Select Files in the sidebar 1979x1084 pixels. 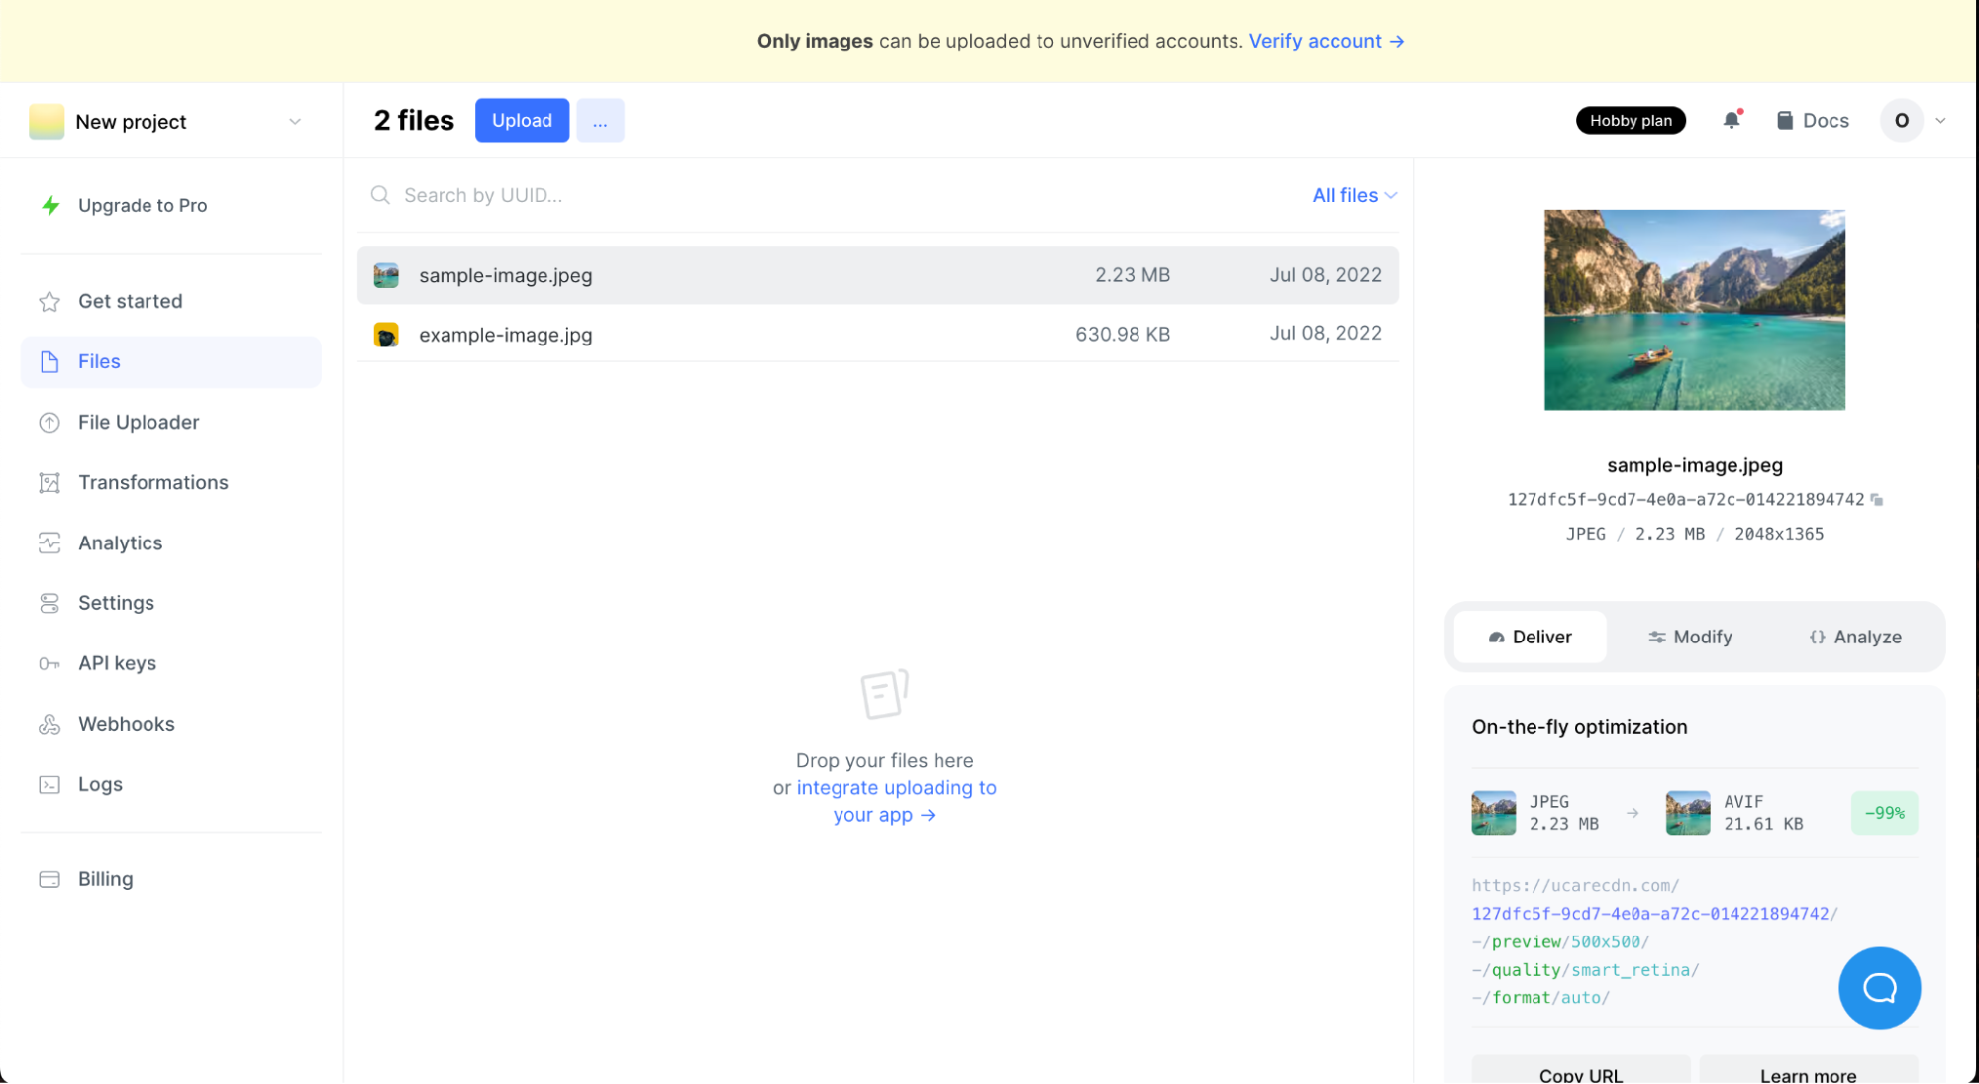coord(98,361)
